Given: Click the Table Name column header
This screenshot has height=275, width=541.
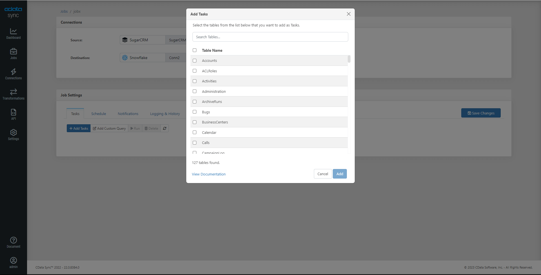Looking at the screenshot, I should (x=212, y=50).
